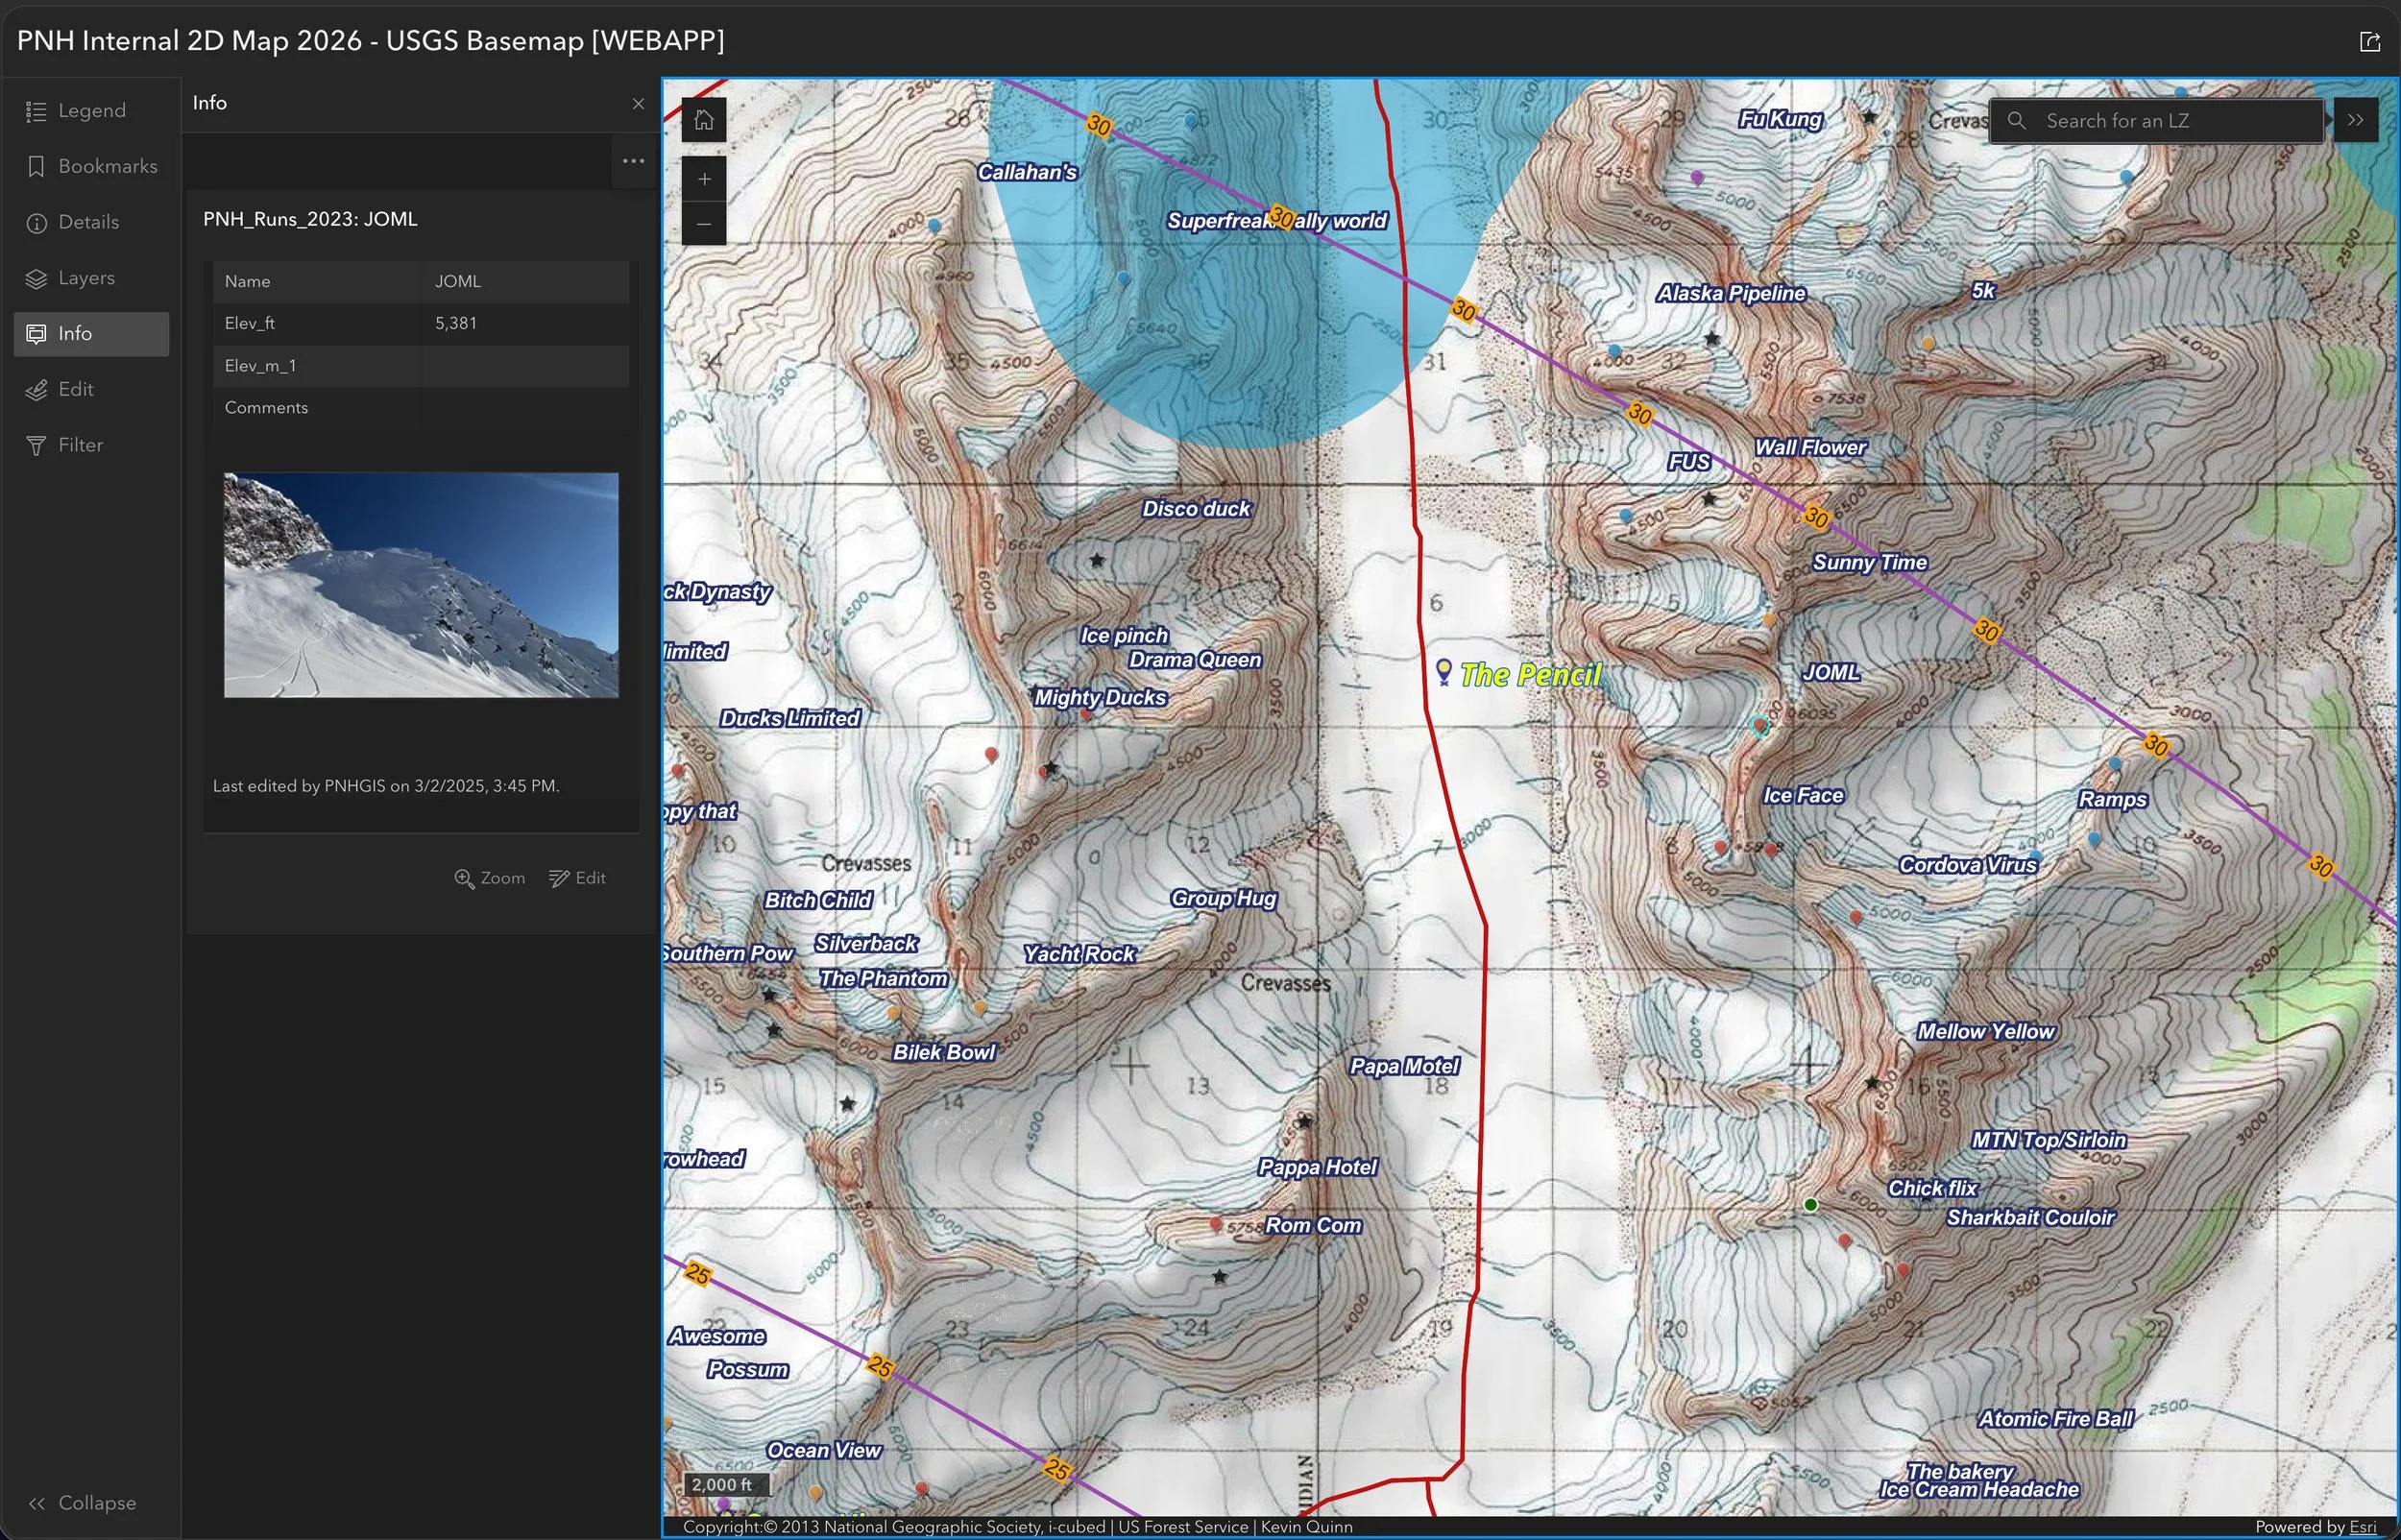Open the three-dot options menu in Info
The image size is (2401, 1540).
(633, 161)
